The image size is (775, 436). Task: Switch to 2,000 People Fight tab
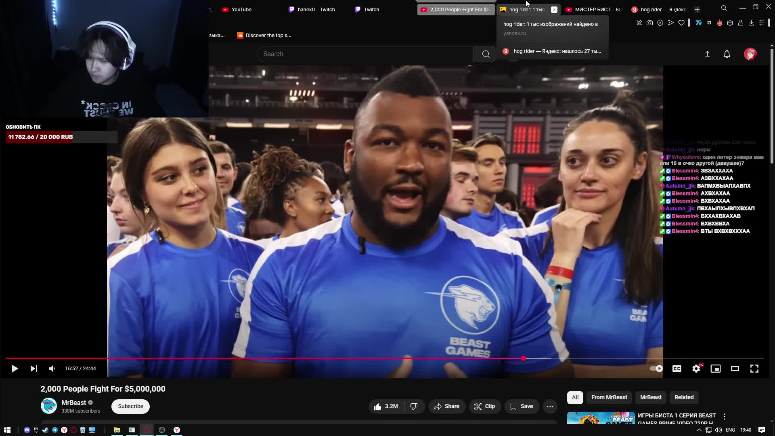click(455, 10)
